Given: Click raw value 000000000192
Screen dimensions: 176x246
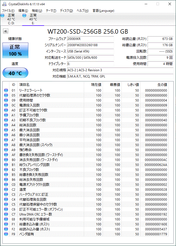Looking at the screenshot, I should click(156, 214).
